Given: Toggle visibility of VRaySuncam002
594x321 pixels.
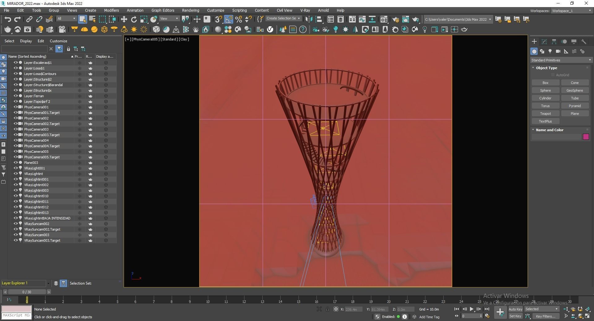Looking at the screenshot, I should coord(15,223).
